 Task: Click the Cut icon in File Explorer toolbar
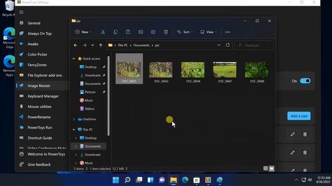click(103, 32)
